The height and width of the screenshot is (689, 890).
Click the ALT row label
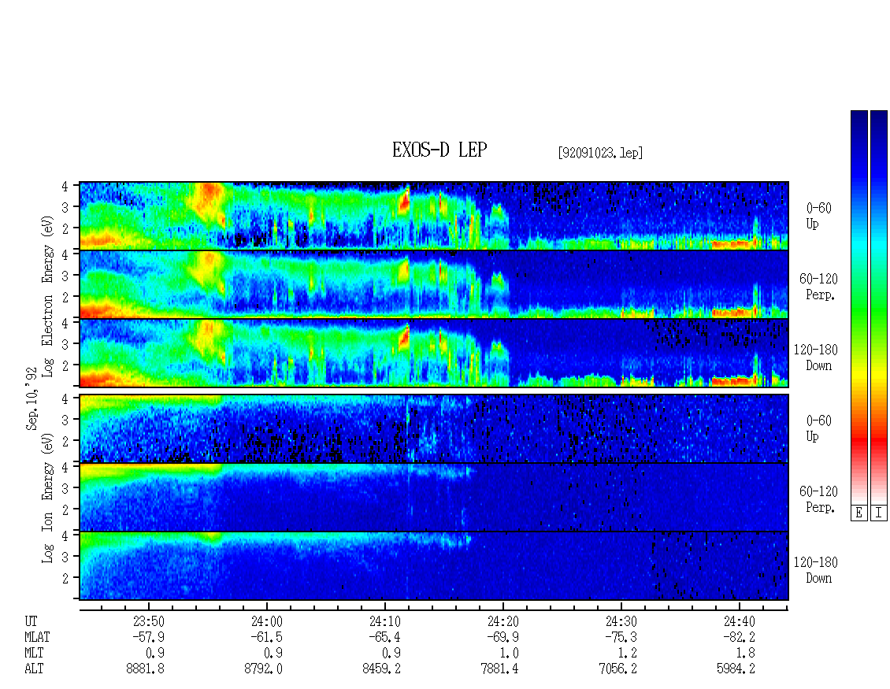(x=34, y=669)
